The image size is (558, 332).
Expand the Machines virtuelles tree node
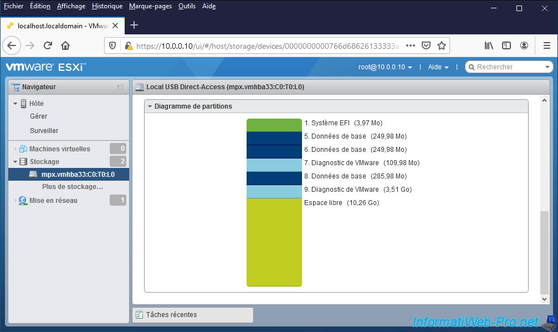click(16, 149)
